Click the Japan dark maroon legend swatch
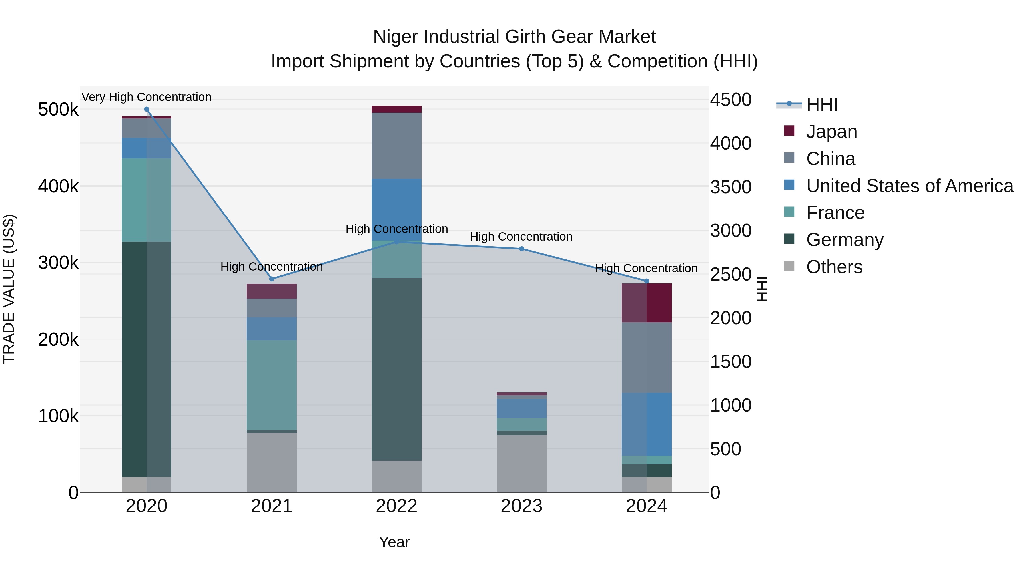The image size is (1029, 578). 789,130
